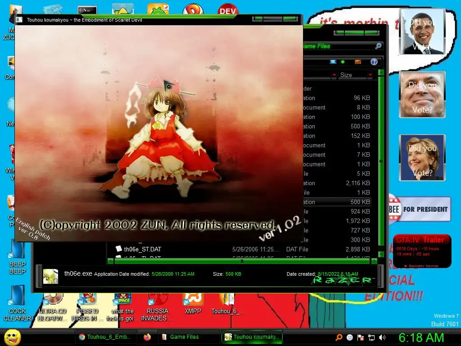Click the vertical scrollbar down arrow
Screen dimensions: 461x346
pos(381,254)
